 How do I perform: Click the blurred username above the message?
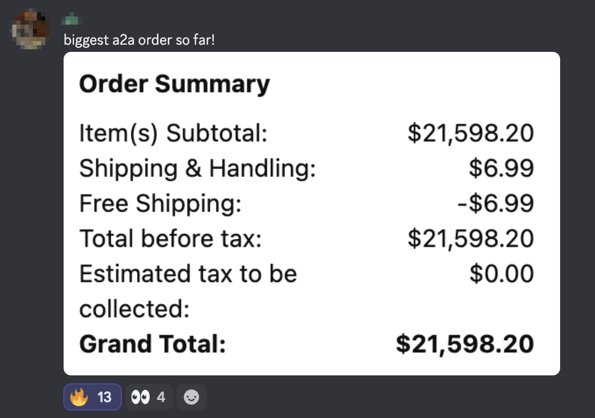click(x=72, y=20)
